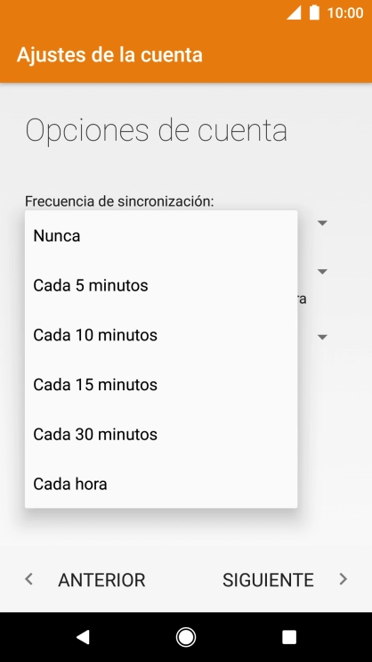
Task: Tap the right chevron beside SIGUIENTE
Action: 344,579
